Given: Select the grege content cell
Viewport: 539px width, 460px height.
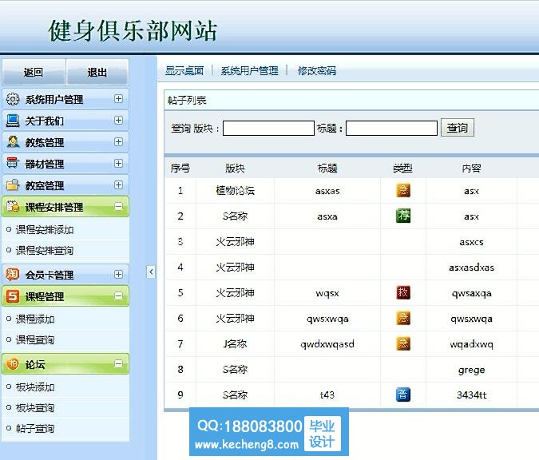Looking at the screenshot, I should coord(471,370).
